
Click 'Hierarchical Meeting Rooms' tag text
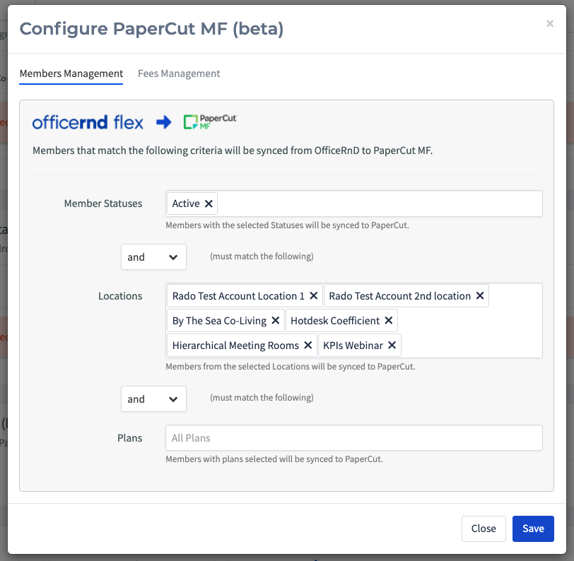tap(235, 345)
